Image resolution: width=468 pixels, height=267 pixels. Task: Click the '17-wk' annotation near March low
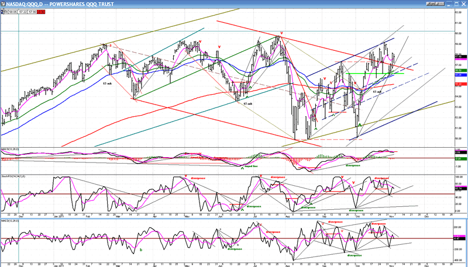coord(107,84)
